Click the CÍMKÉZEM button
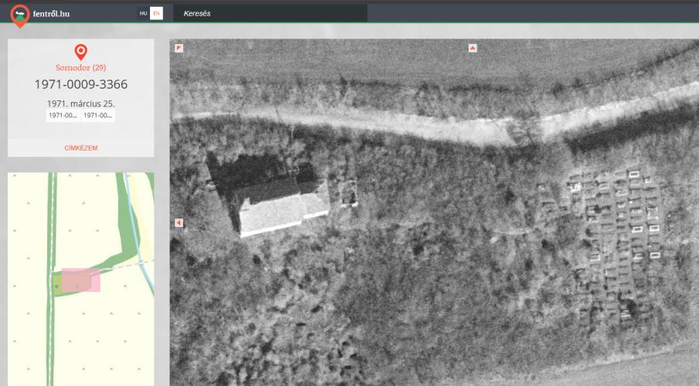This screenshot has height=386, width=699. coord(80,147)
